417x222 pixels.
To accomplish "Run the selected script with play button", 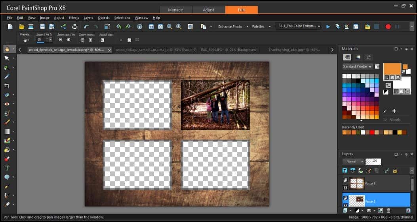I will point(328,26).
